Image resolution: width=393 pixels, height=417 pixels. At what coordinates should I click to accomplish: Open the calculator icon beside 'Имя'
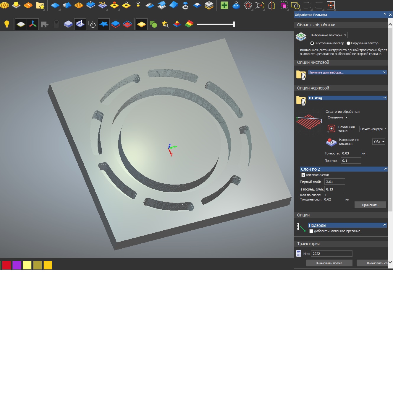tap(299, 254)
